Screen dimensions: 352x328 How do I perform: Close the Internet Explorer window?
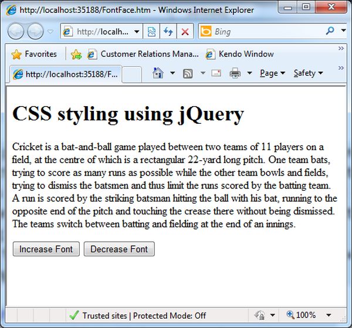[x=331, y=7]
